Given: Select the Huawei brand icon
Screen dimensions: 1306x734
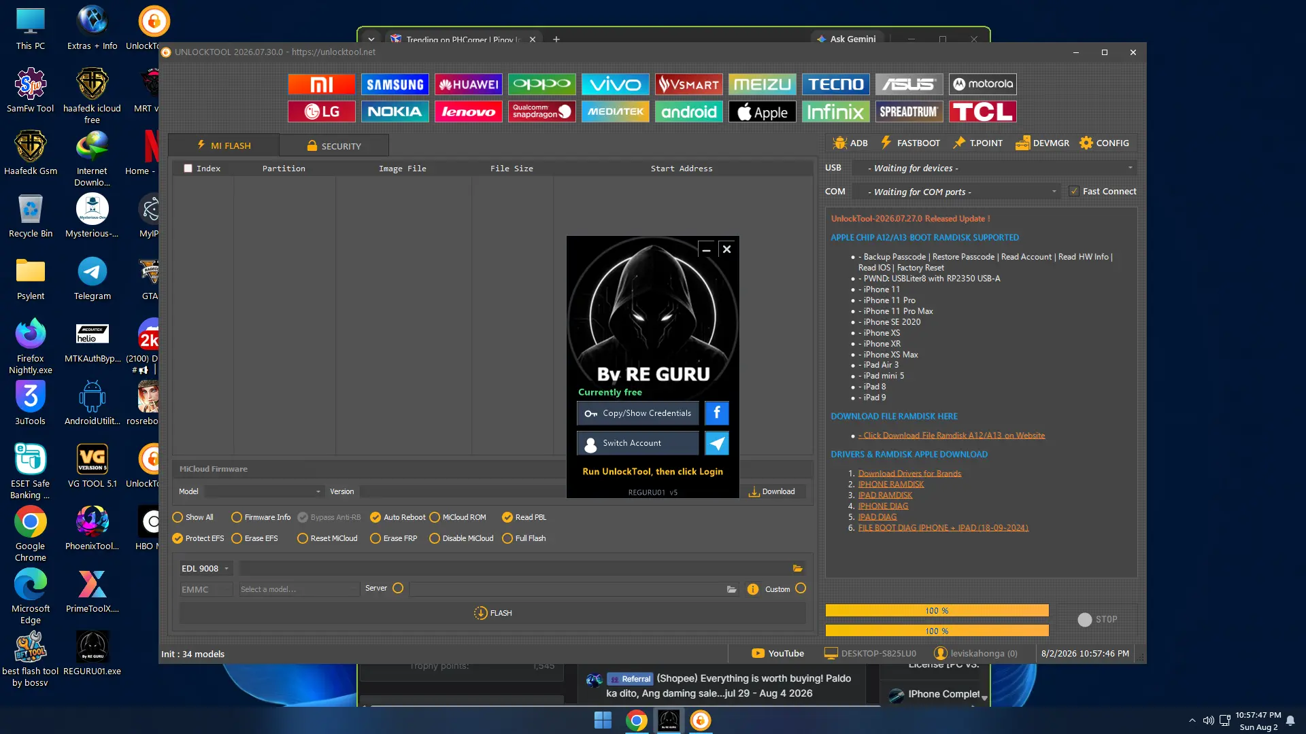Looking at the screenshot, I should (x=468, y=84).
